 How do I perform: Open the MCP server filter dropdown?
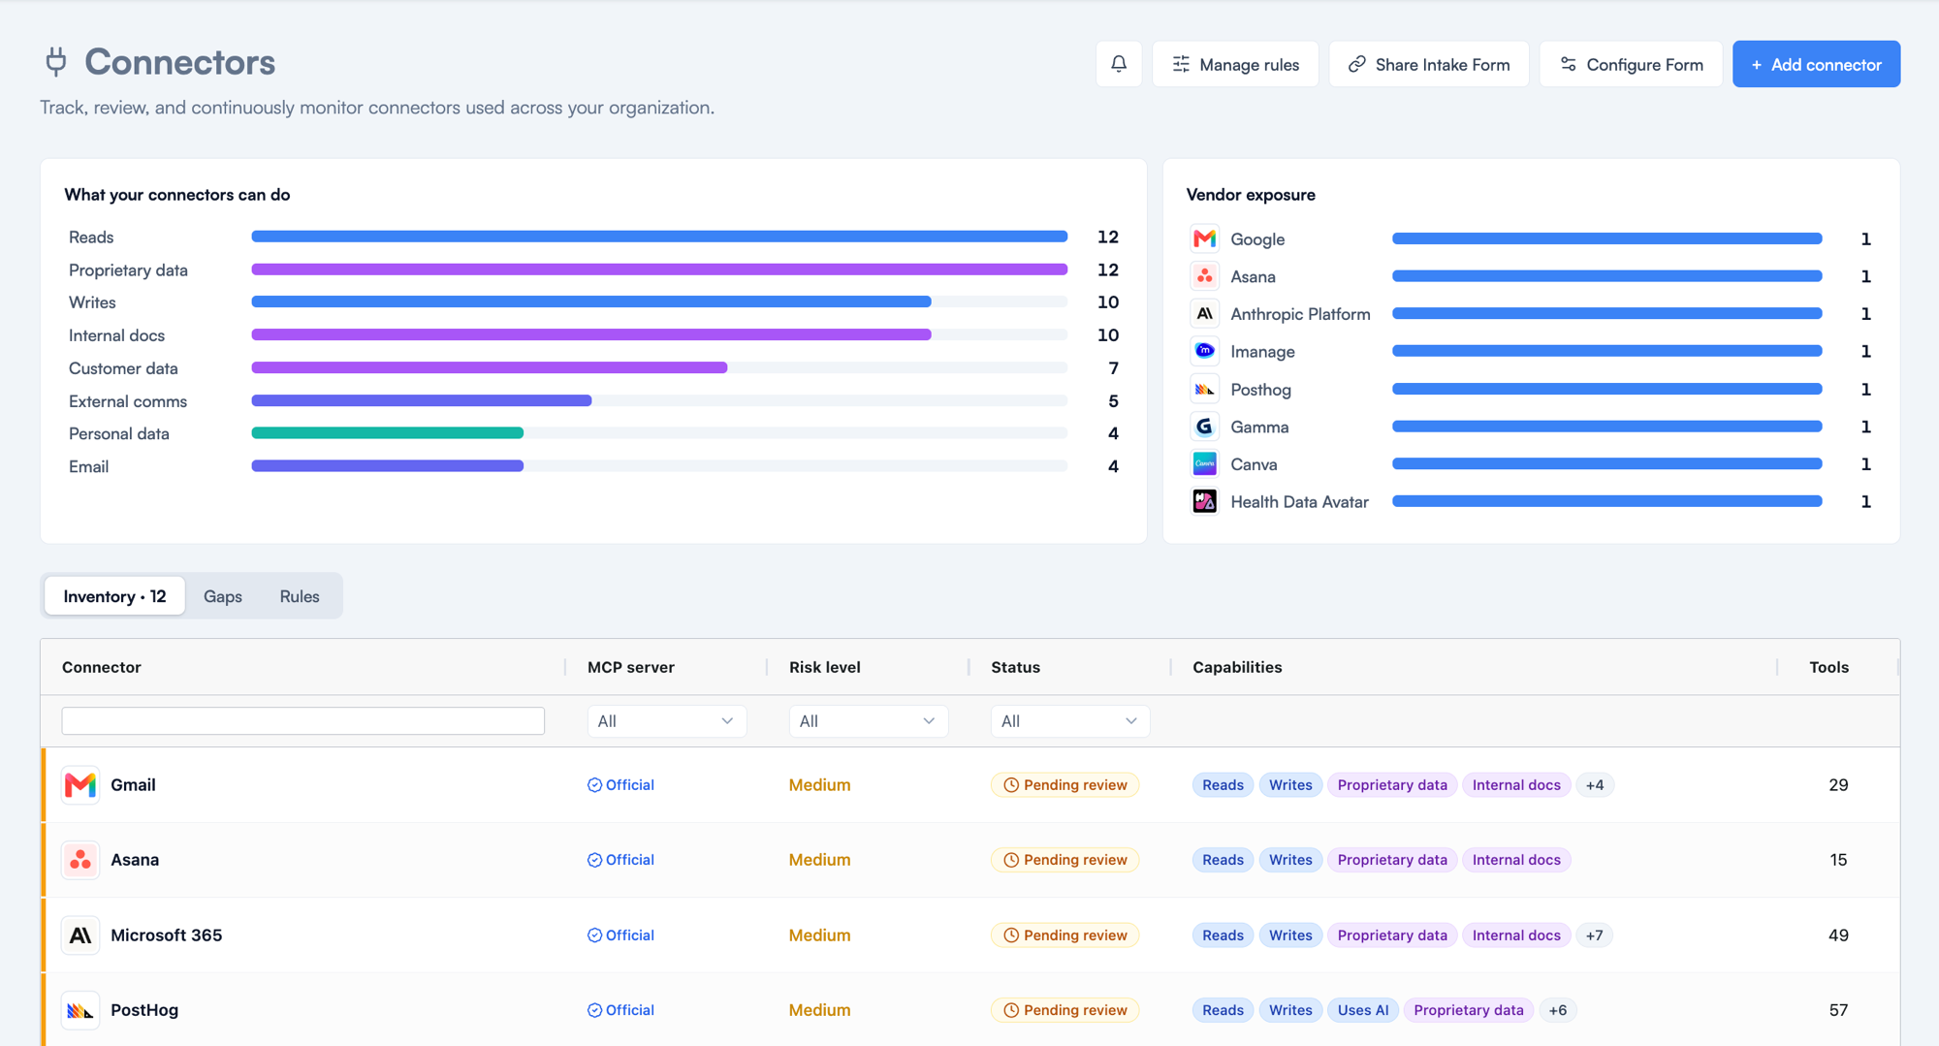pyautogui.click(x=666, y=721)
